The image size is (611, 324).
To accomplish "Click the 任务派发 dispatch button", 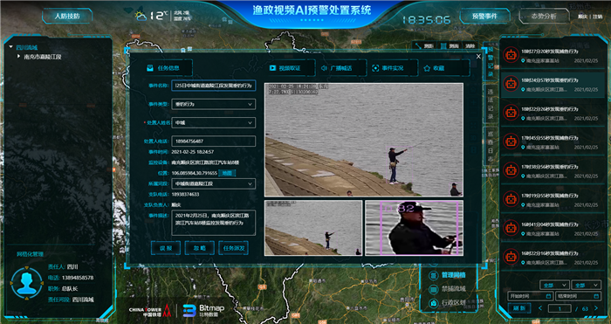I will point(233,248).
